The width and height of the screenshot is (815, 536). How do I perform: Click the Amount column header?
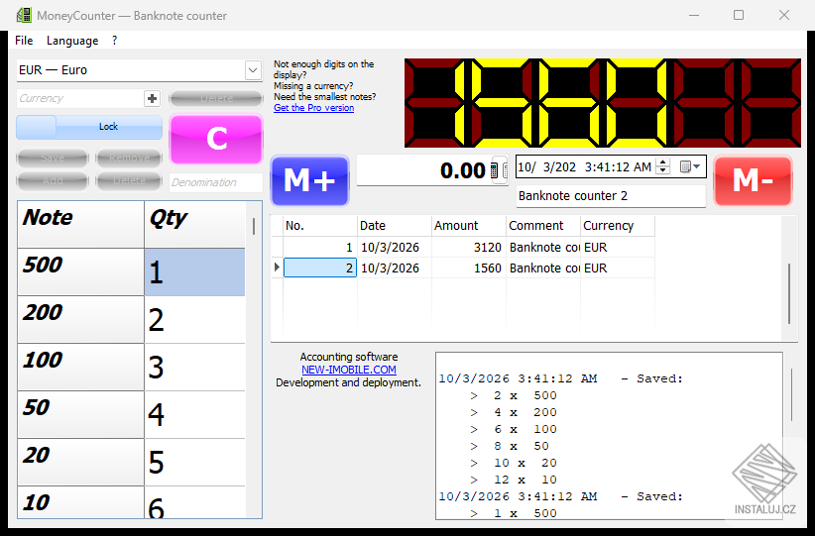tap(469, 226)
